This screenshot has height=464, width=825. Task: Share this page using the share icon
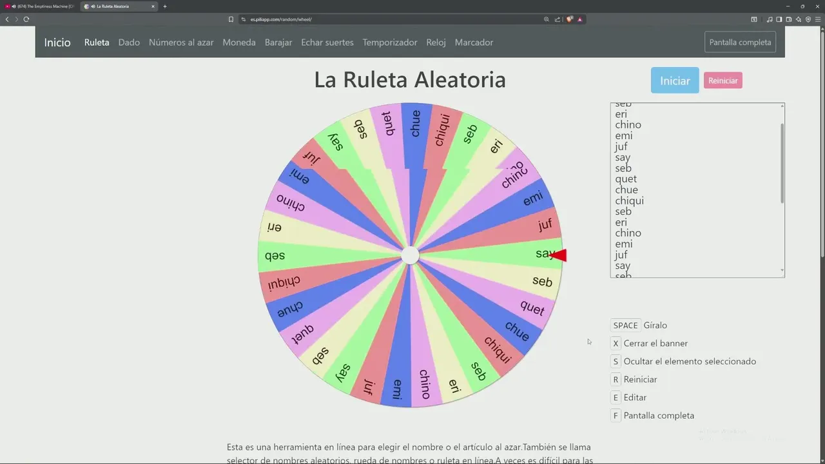coord(558,19)
